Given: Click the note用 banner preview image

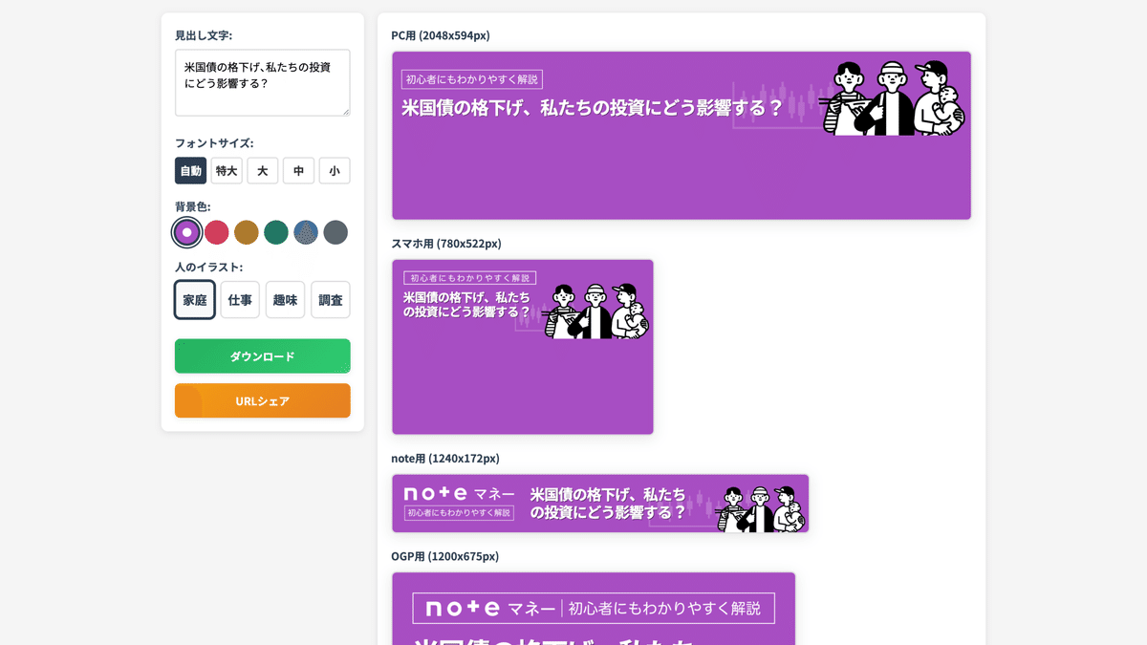Looking at the screenshot, I should click(600, 504).
